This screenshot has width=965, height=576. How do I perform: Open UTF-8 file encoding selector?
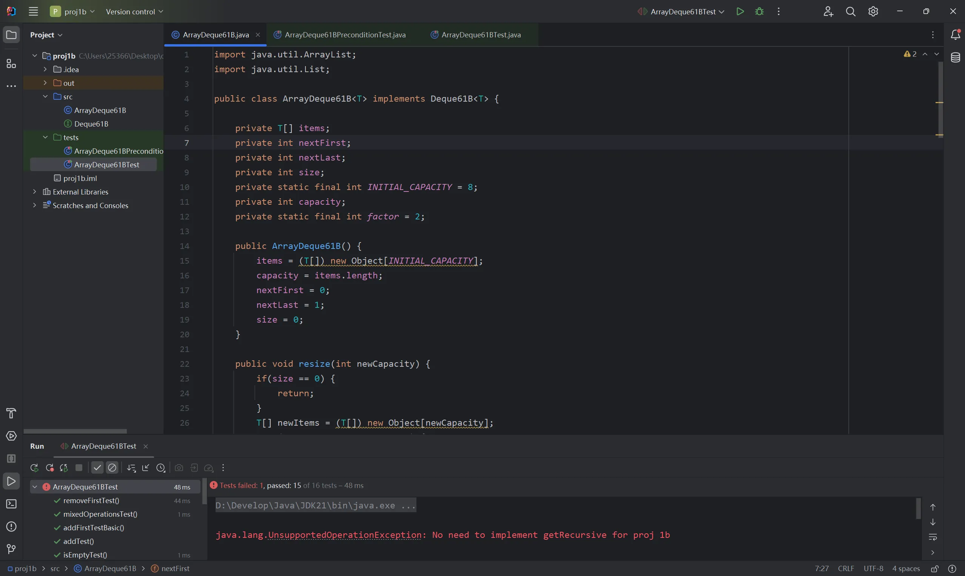tap(874, 568)
